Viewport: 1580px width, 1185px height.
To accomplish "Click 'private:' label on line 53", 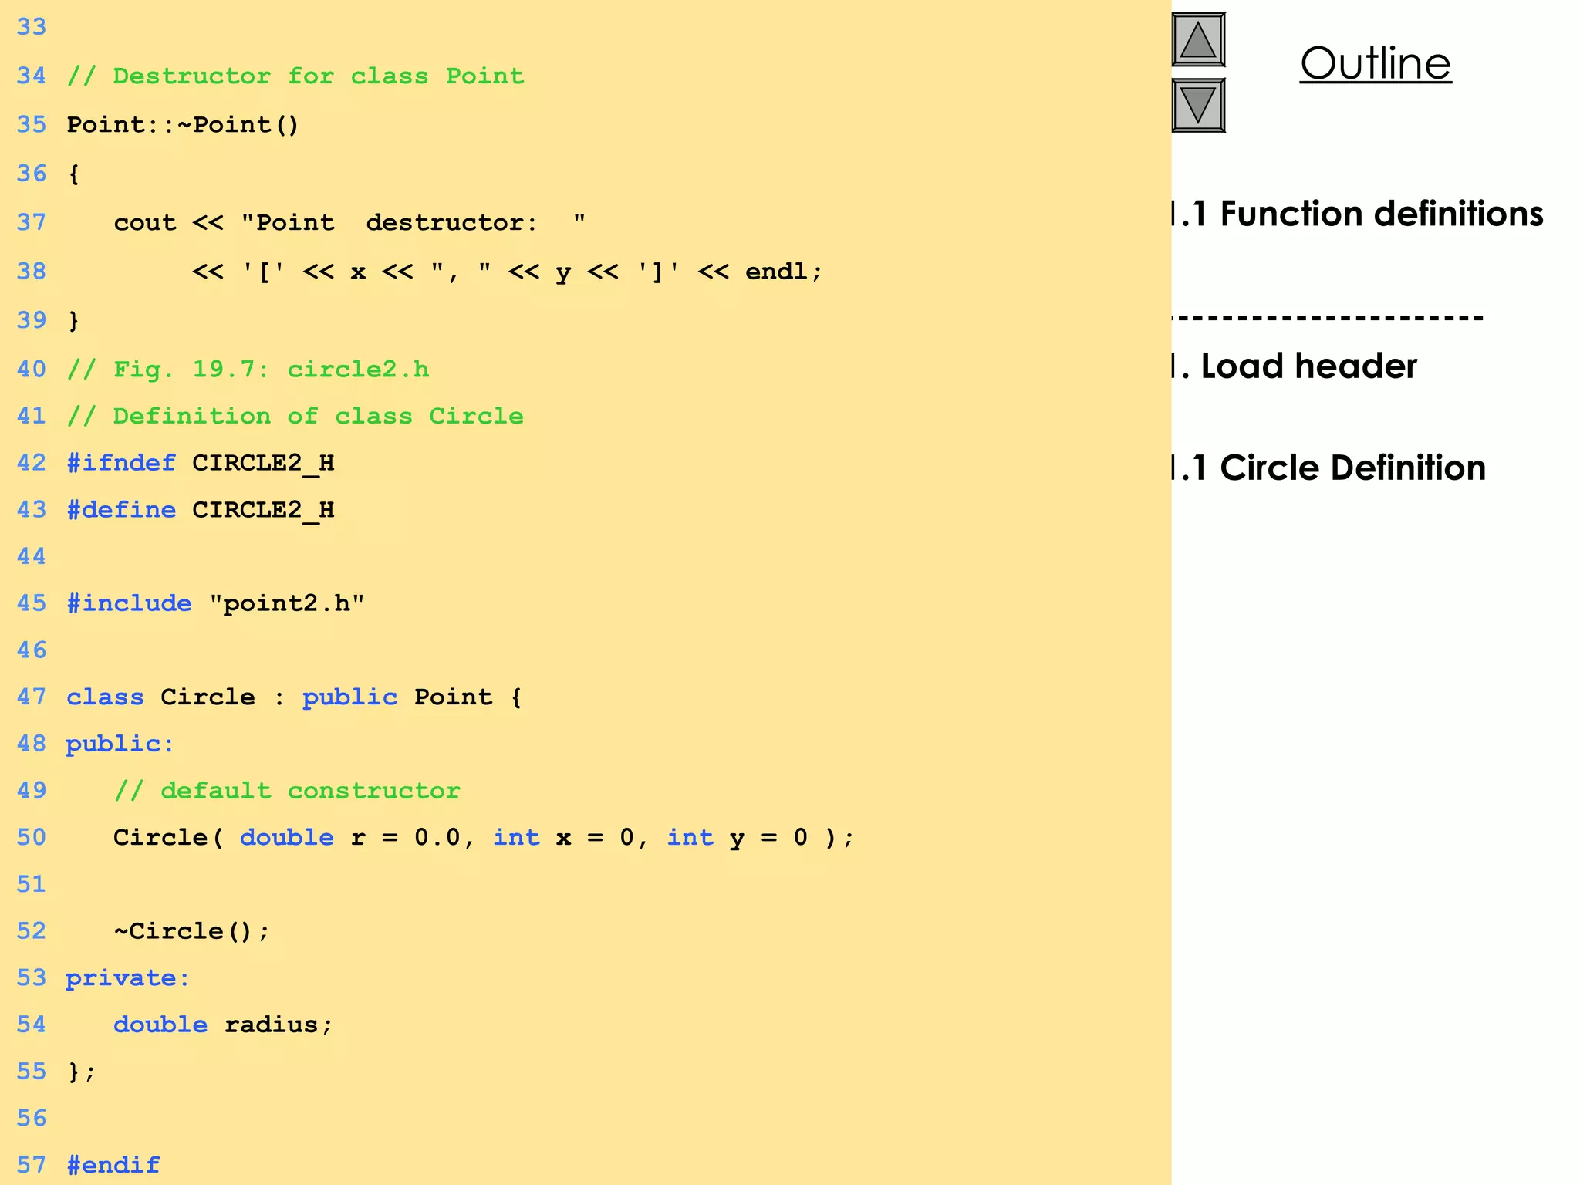I will click(x=128, y=978).
